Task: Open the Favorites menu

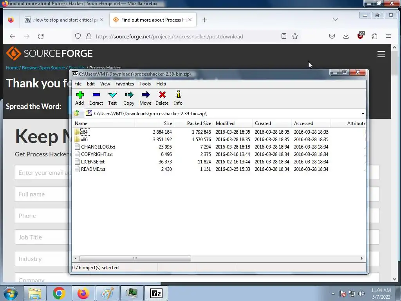Action: (125, 84)
